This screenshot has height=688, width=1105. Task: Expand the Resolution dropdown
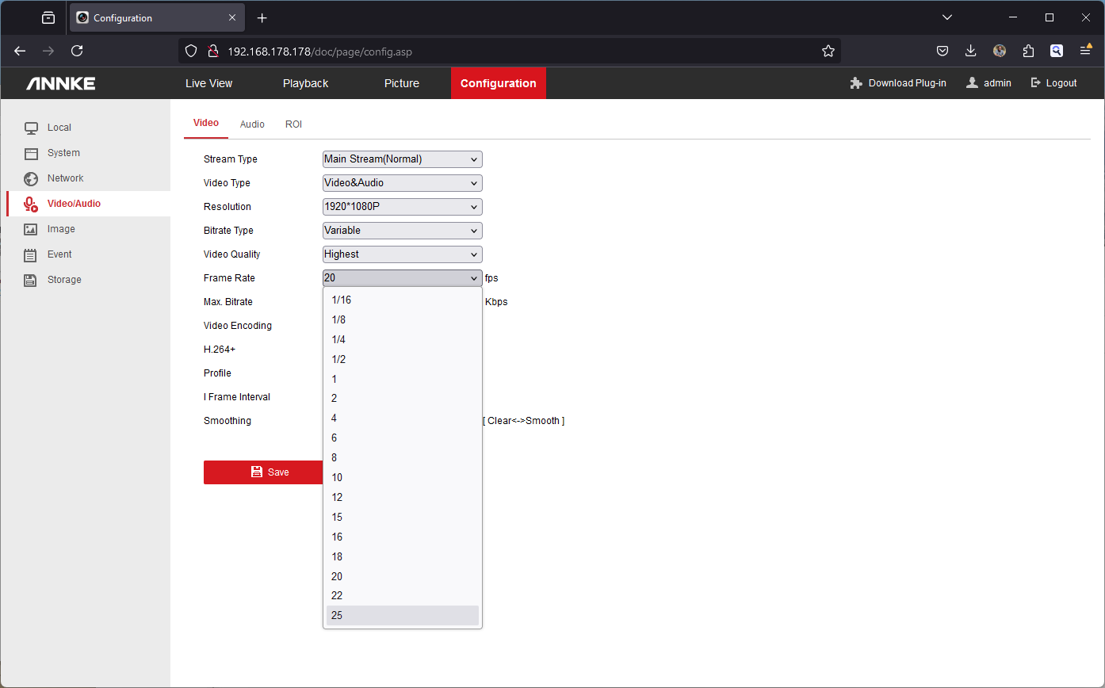pyautogui.click(x=402, y=207)
